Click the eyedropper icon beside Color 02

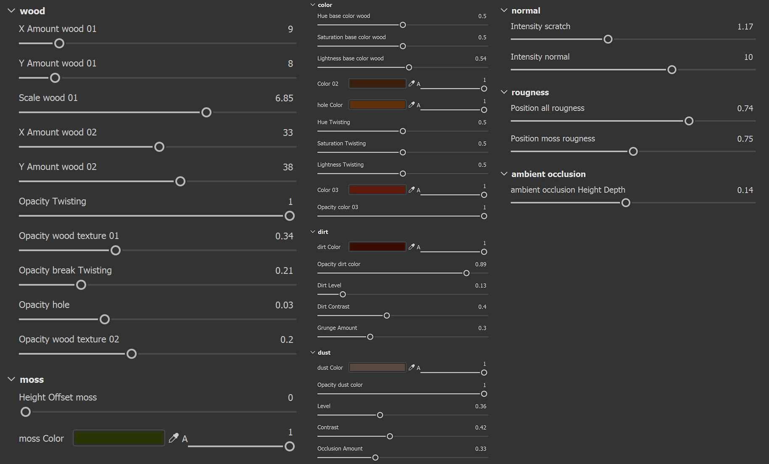tap(412, 83)
